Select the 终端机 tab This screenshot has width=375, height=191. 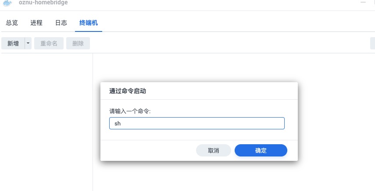click(x=88, y=23)
